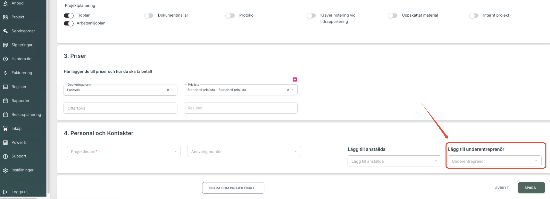Open Support in sidebar
This screenshot has height=199, width=550.
click(x=19, y=156)
